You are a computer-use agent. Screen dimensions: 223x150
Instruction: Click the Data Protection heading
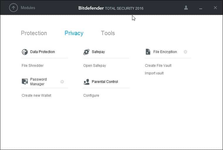click(x=43, y=52)
